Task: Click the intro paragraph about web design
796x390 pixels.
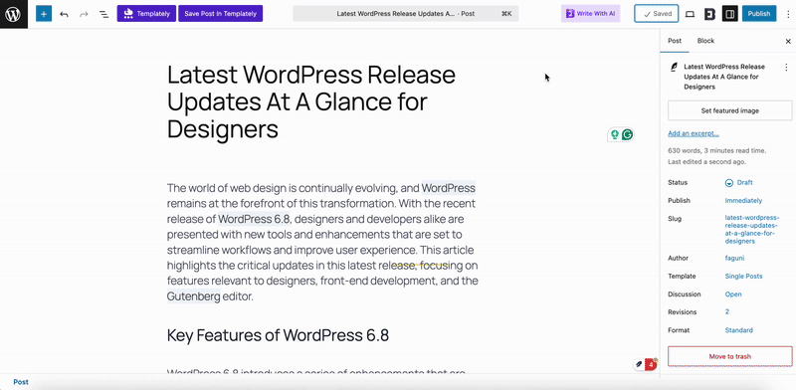Action: point(322,242)
